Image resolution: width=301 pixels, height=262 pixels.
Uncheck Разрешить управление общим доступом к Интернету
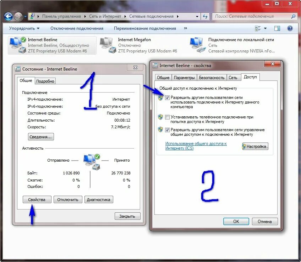tap(167, 130)
